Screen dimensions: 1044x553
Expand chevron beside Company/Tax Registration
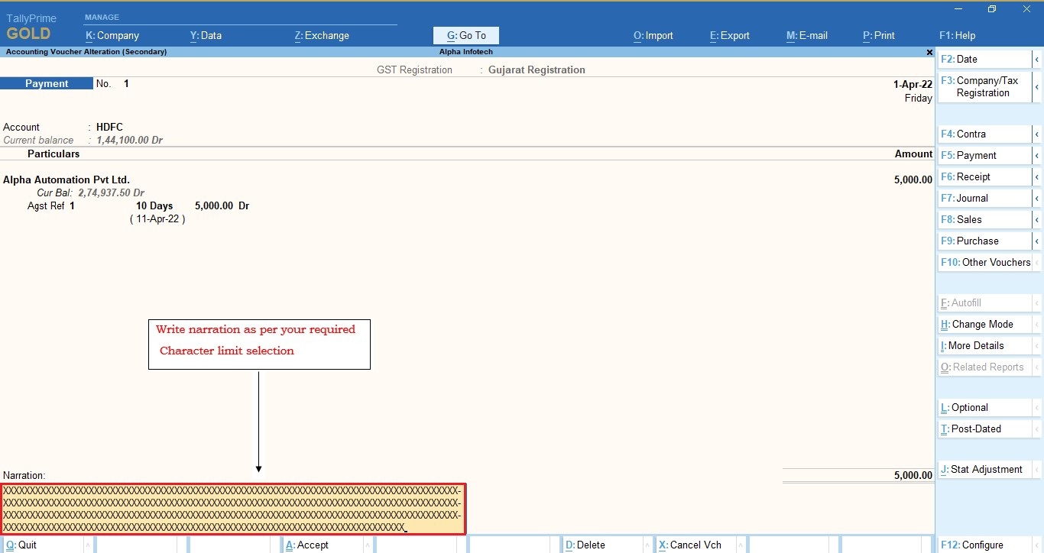[x=1038, y=86]
